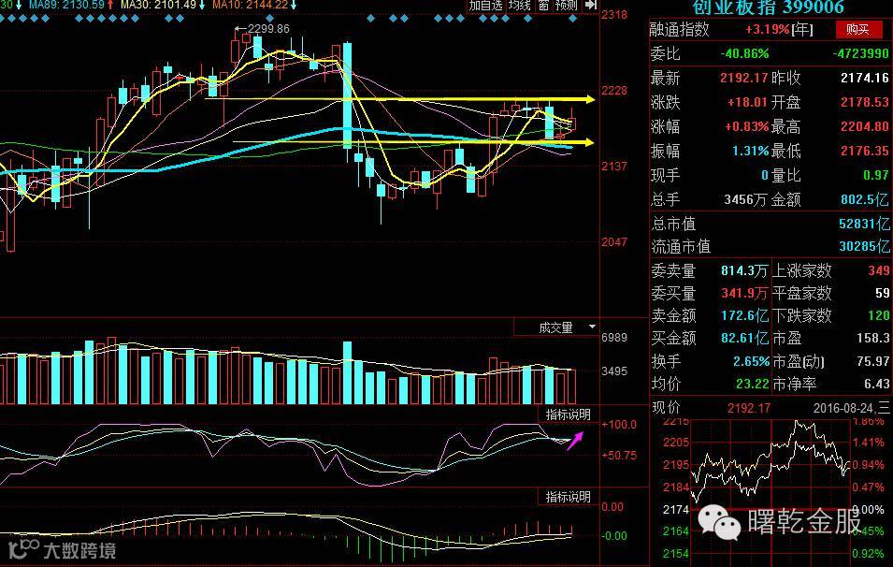893x567 pixels.
Task: Click the 委卖量 value 814.3万
Action: click(744, 270)
